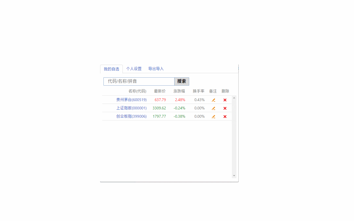354x221 pixels.
Task: Click the 换手率 column header
Action: click(199, 91)
